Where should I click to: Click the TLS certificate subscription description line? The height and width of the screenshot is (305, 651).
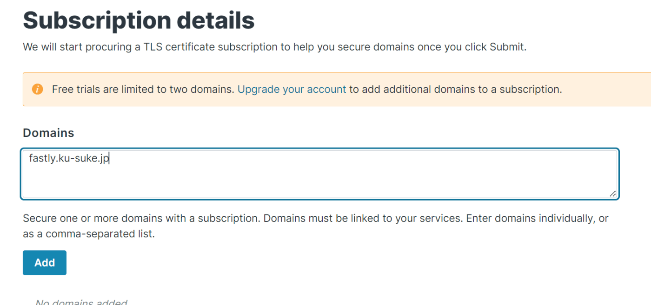[x=274, y=47]
